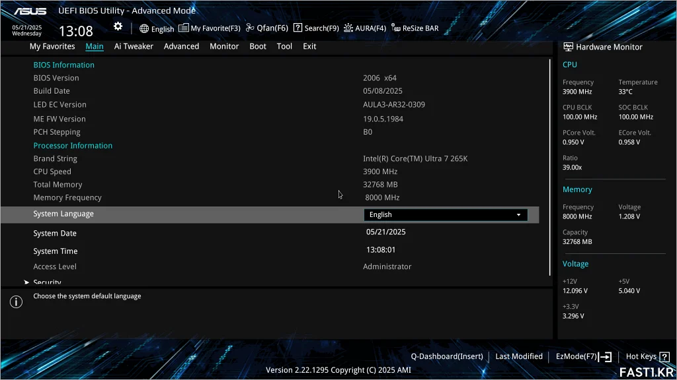The image size is (677, 380).
Task: Click the CPU Ratio 39.00x reading
Action: point(572,167)
